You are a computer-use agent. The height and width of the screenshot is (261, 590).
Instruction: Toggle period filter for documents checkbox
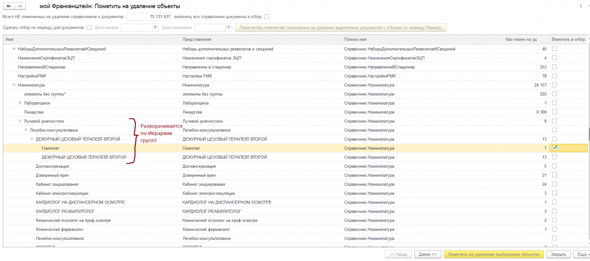pos(89,27)
